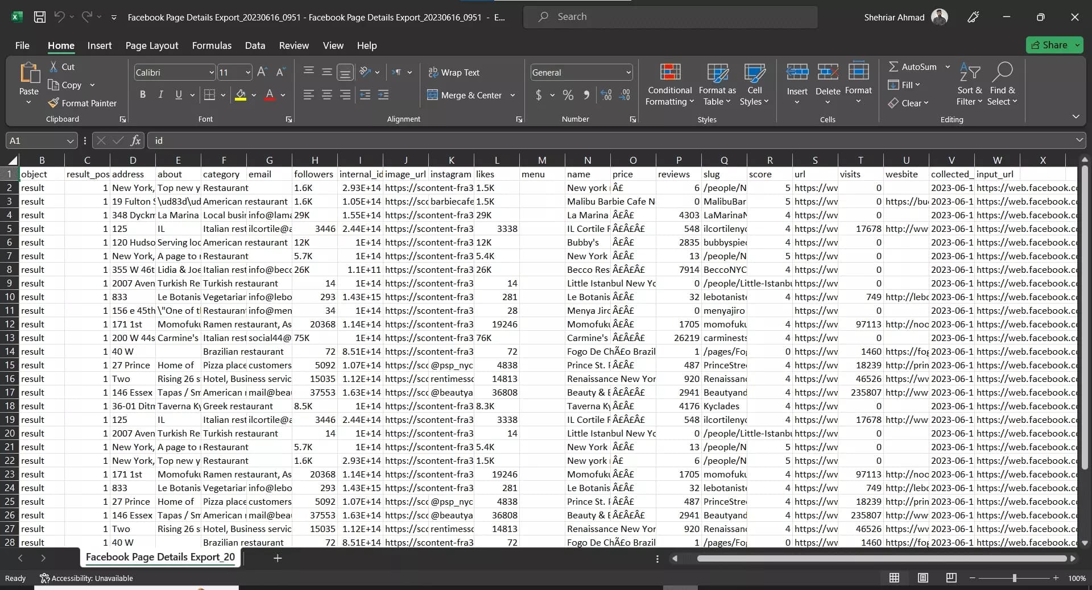Image resolution: width=1092 pixels, height=590 pixels.
Task: Click the Cut scissors icon
Action: click(x=53, y=67)
